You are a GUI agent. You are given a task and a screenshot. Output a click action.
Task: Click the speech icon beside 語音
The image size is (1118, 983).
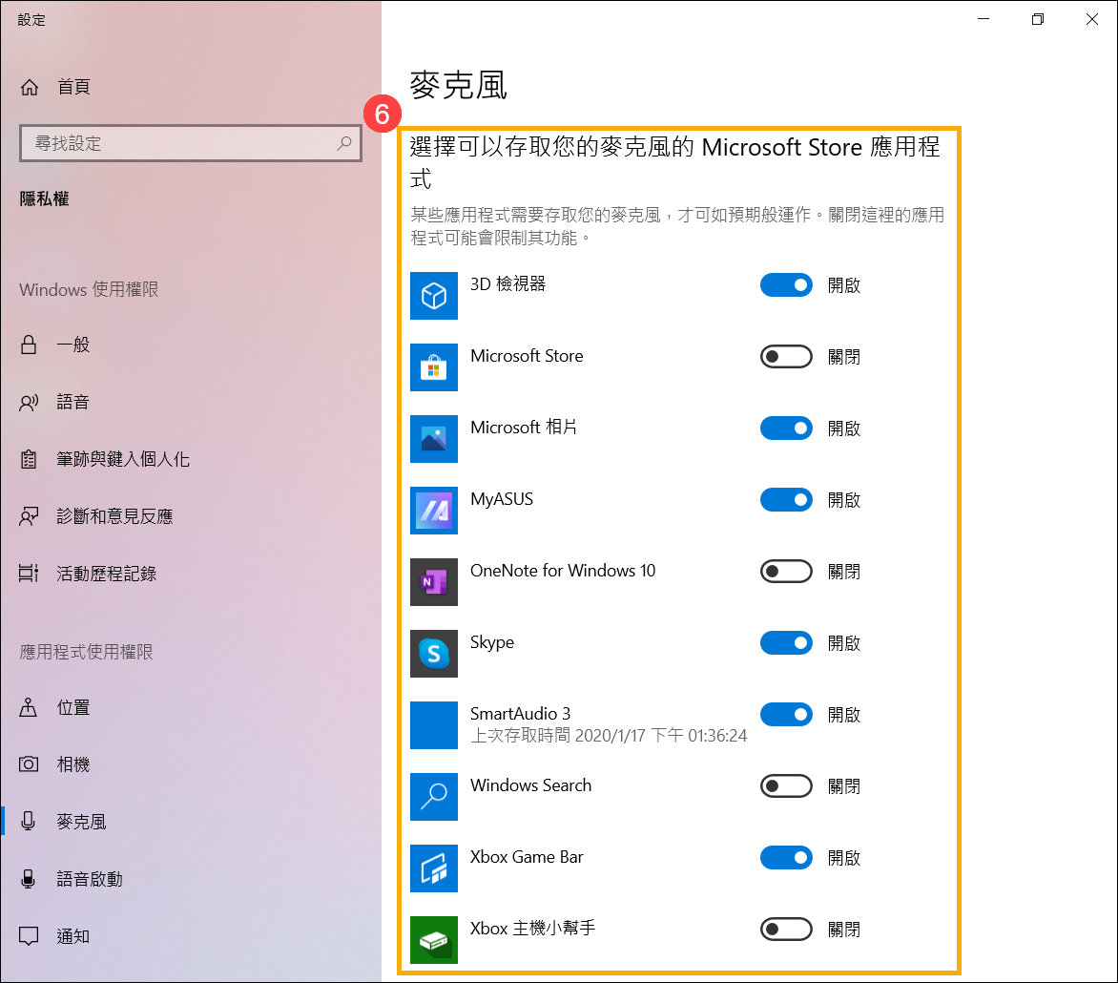(29, 403)
